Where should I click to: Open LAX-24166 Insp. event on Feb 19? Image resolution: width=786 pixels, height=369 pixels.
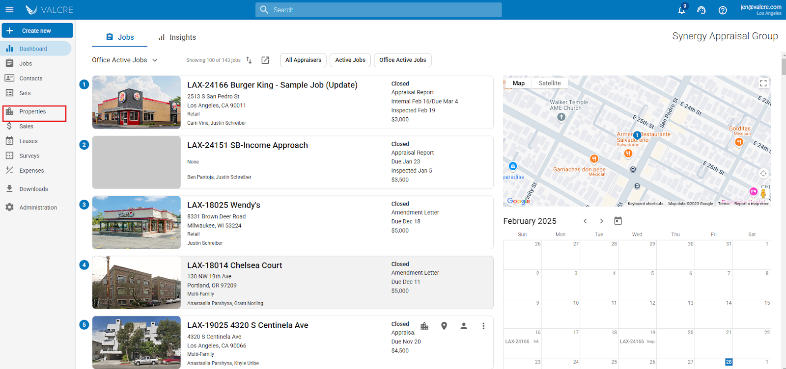point(638,342)
